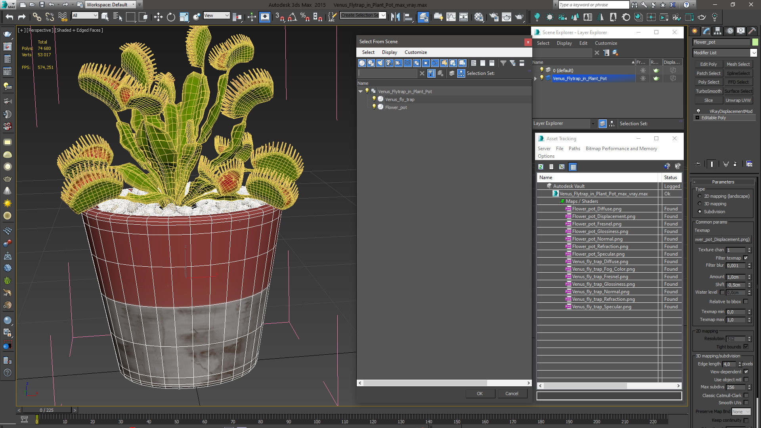
Task: Toggle the Tight bounds checkbox
Action: 746,347
